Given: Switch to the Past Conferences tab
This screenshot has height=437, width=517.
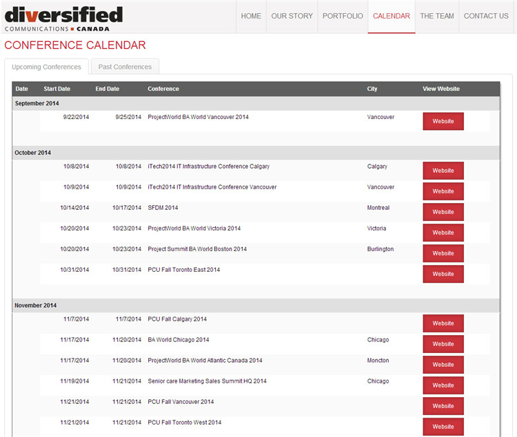Looking at the screenshot, I should [x=125, y=67].
